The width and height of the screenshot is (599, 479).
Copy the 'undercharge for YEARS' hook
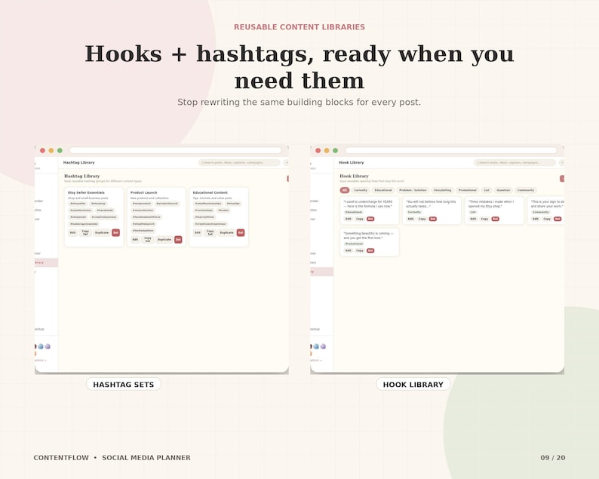click(x=360, y=219)
